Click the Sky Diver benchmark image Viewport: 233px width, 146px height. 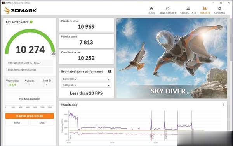[172, 58]
